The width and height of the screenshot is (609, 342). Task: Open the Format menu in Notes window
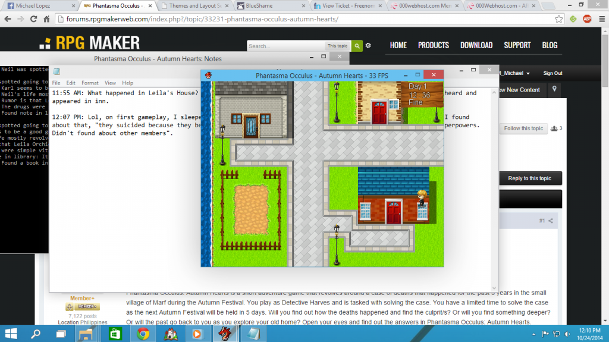(90, 83)
